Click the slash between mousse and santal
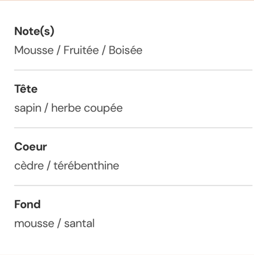The width and height of the screenshot is (254, 255). point(59,224)
